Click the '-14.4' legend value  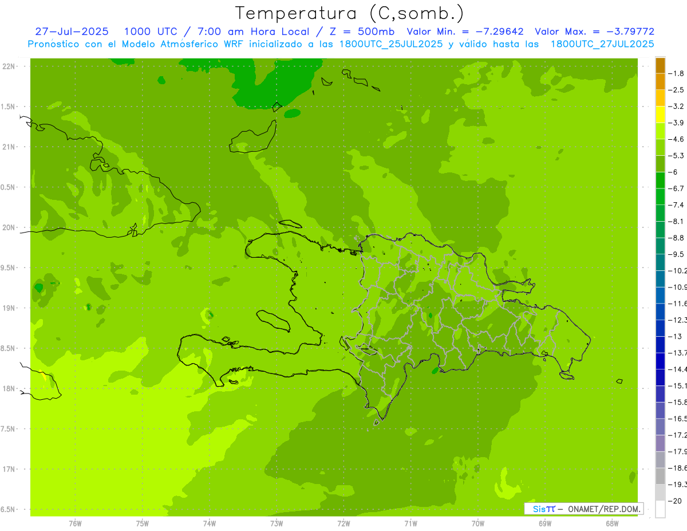coord(678,369)
